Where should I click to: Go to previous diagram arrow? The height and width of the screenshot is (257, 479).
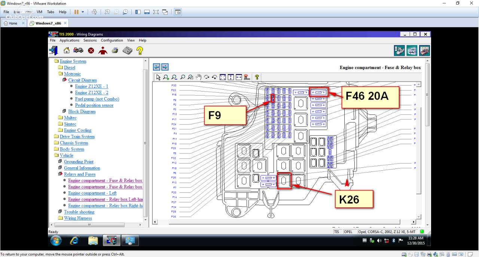coord(156,67)
